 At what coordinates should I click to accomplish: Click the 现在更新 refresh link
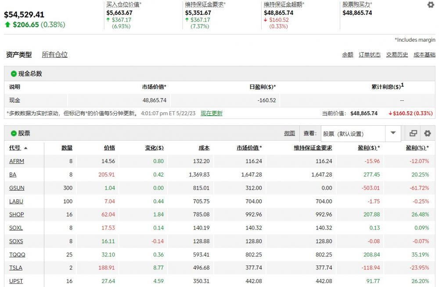pyautogui.click(x=212, y=113)
